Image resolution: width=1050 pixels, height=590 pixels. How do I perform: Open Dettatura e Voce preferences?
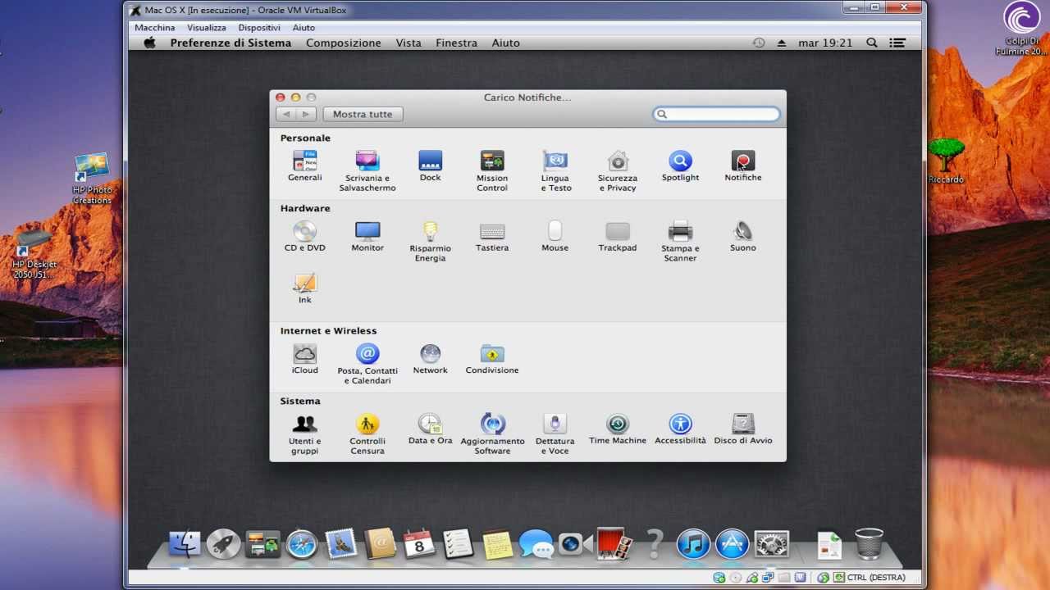(x=555, y=434)
